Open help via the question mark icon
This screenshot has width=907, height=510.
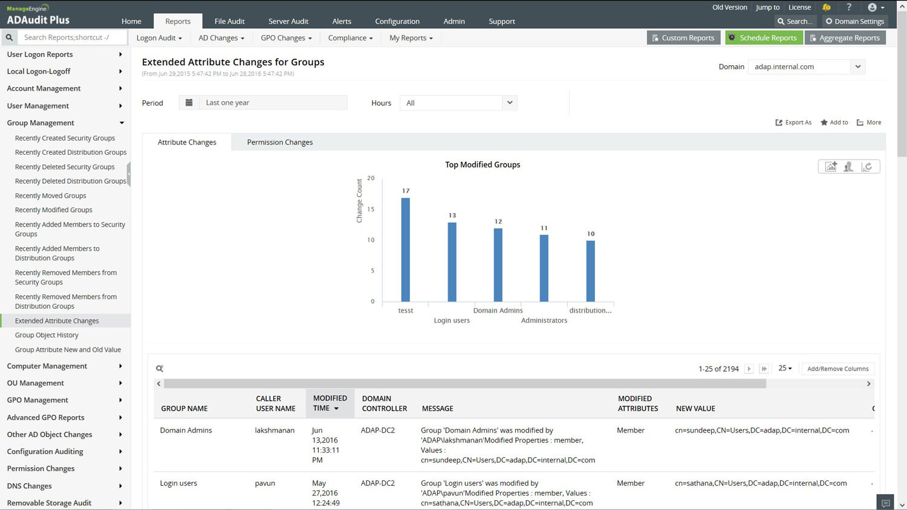tap(849, 7)
